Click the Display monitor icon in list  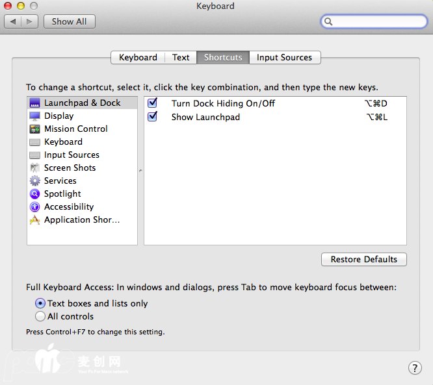click(35, 116)
